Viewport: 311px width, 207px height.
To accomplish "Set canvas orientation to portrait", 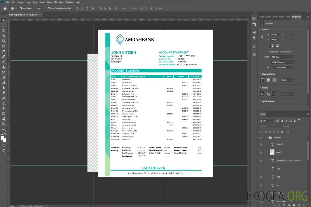I will [272, 46].
